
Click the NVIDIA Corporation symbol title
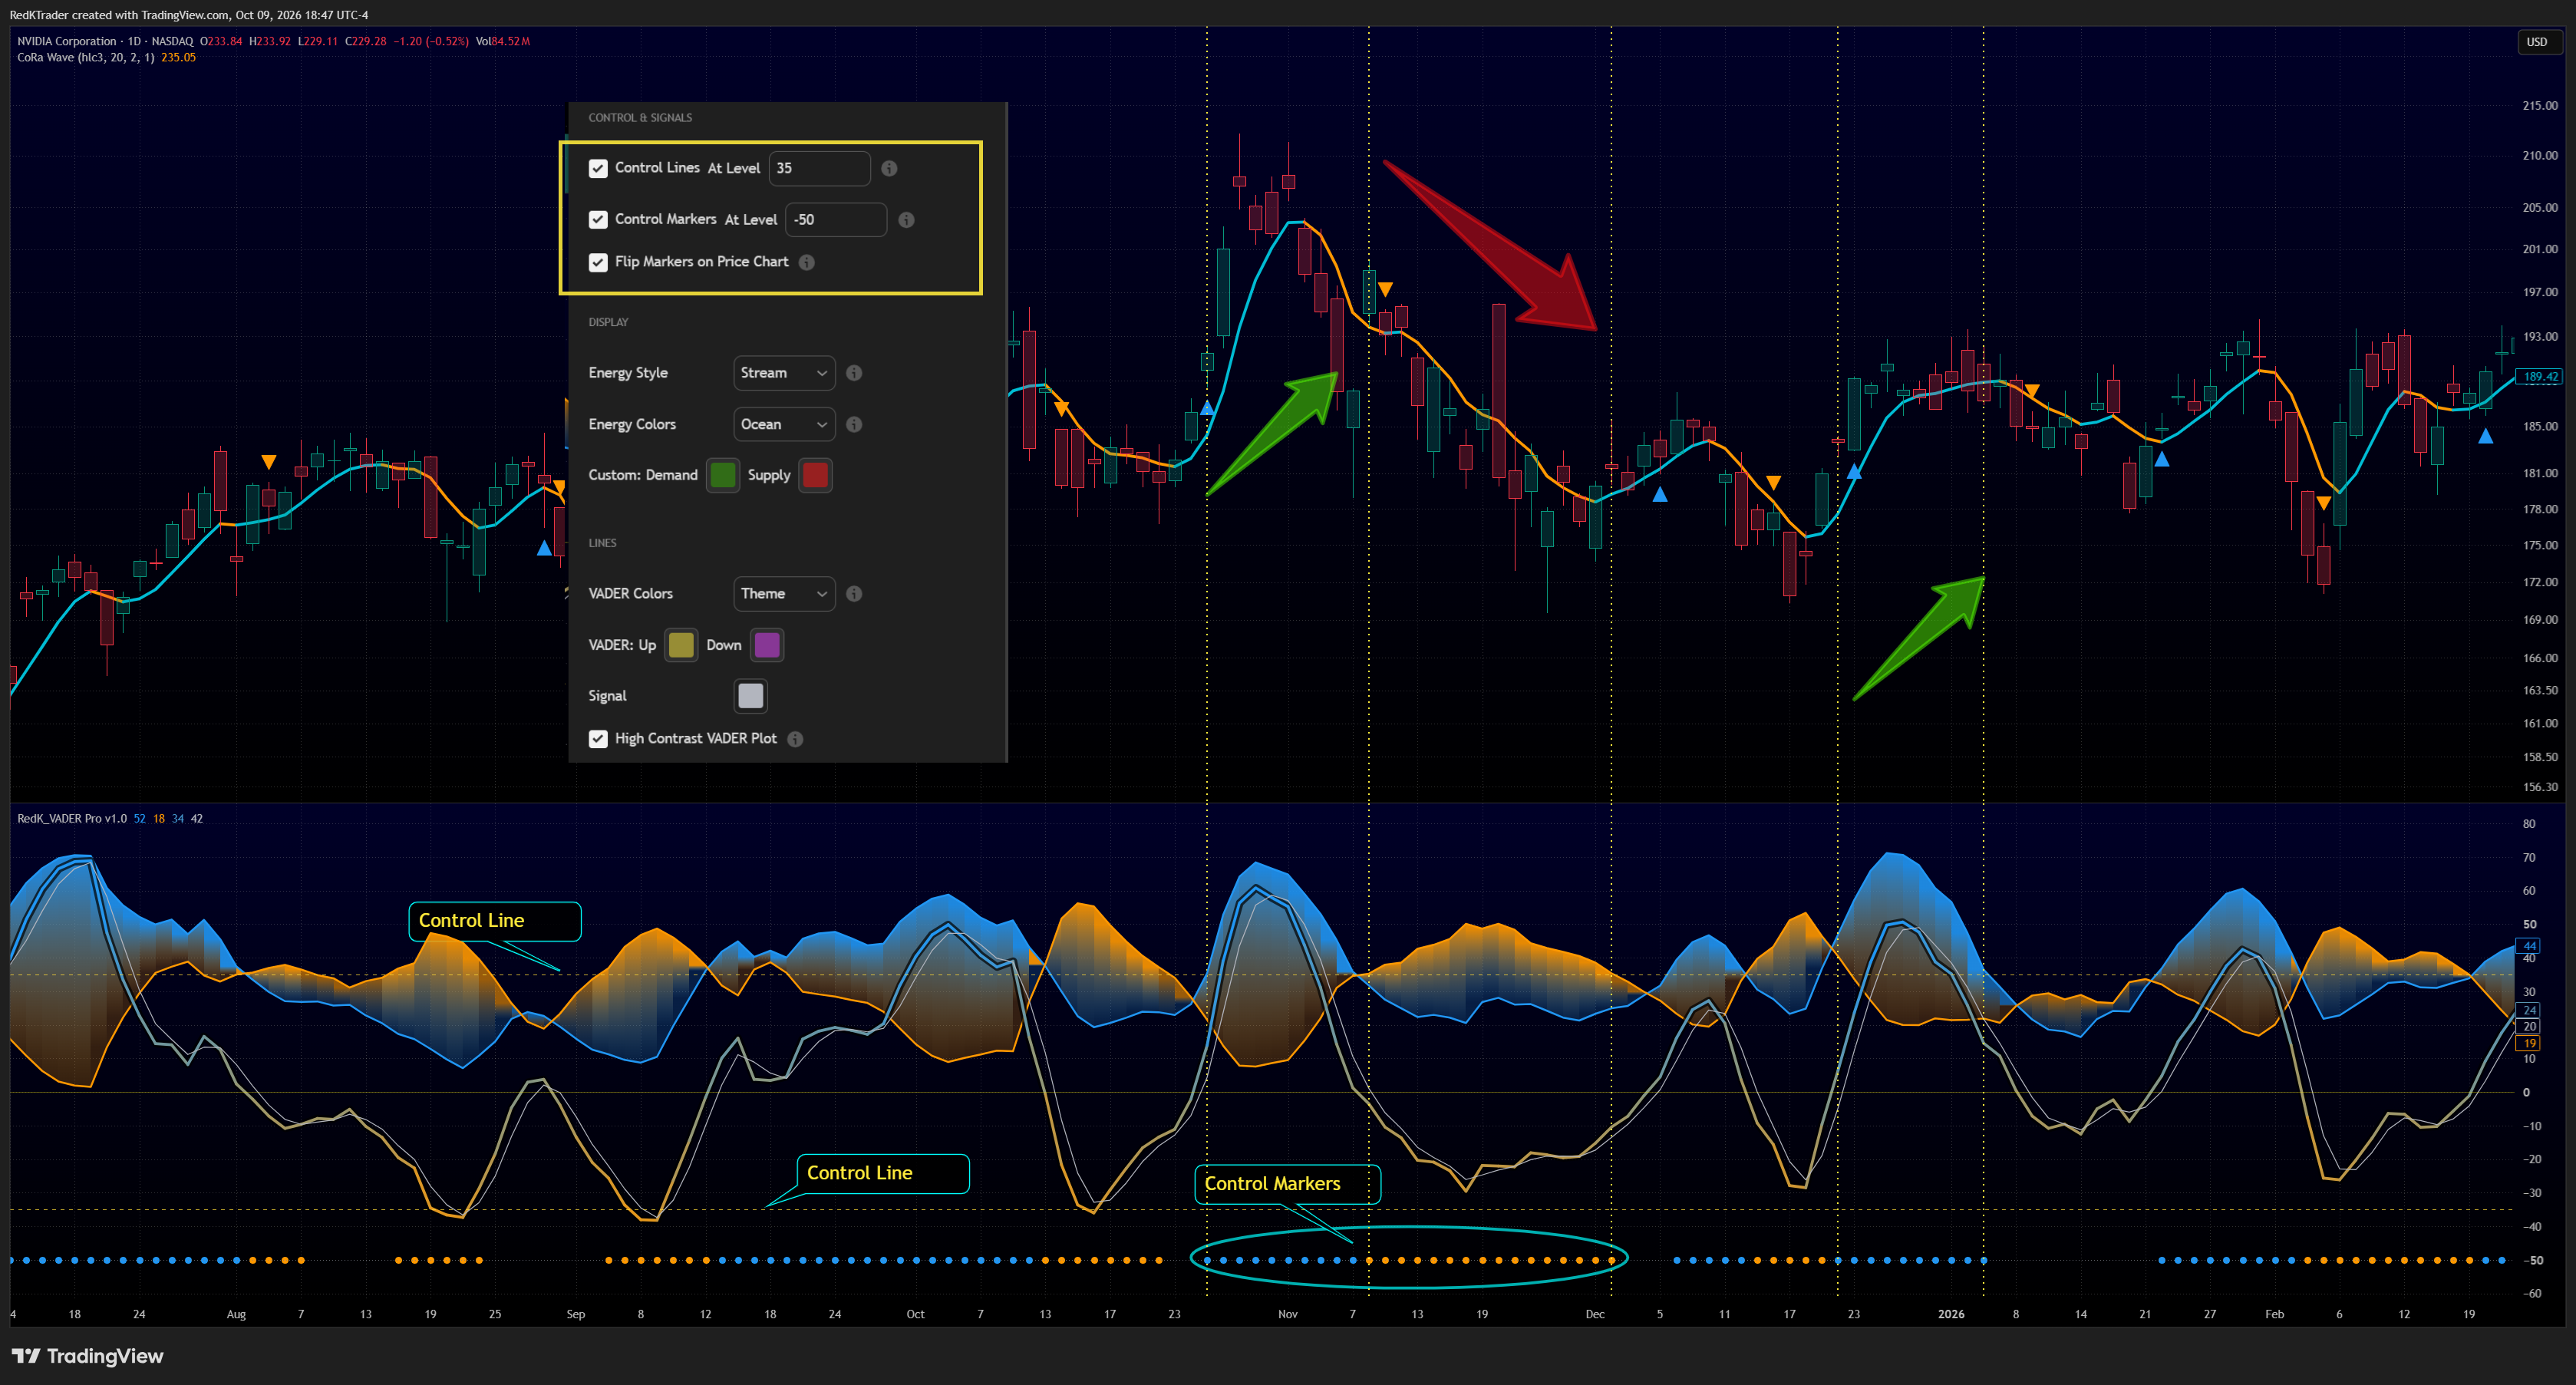pyautogui.click(x=67, y=41)
